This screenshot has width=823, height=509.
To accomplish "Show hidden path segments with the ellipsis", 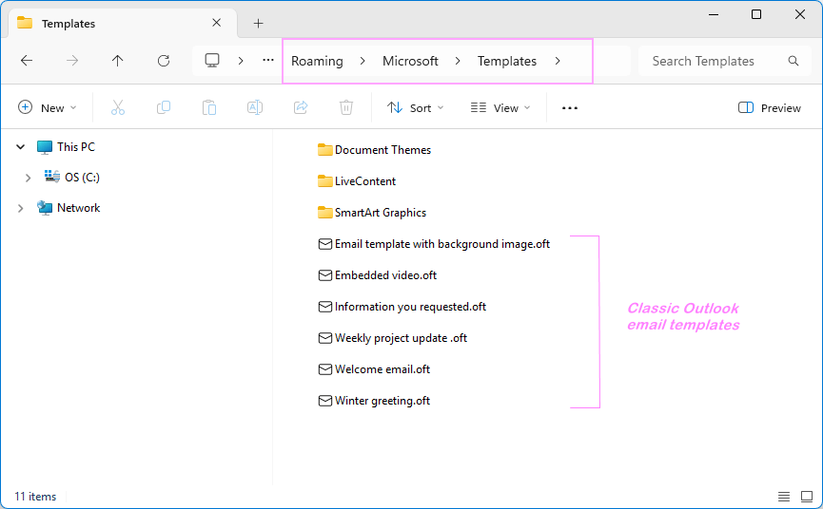I will coord(268,60).
